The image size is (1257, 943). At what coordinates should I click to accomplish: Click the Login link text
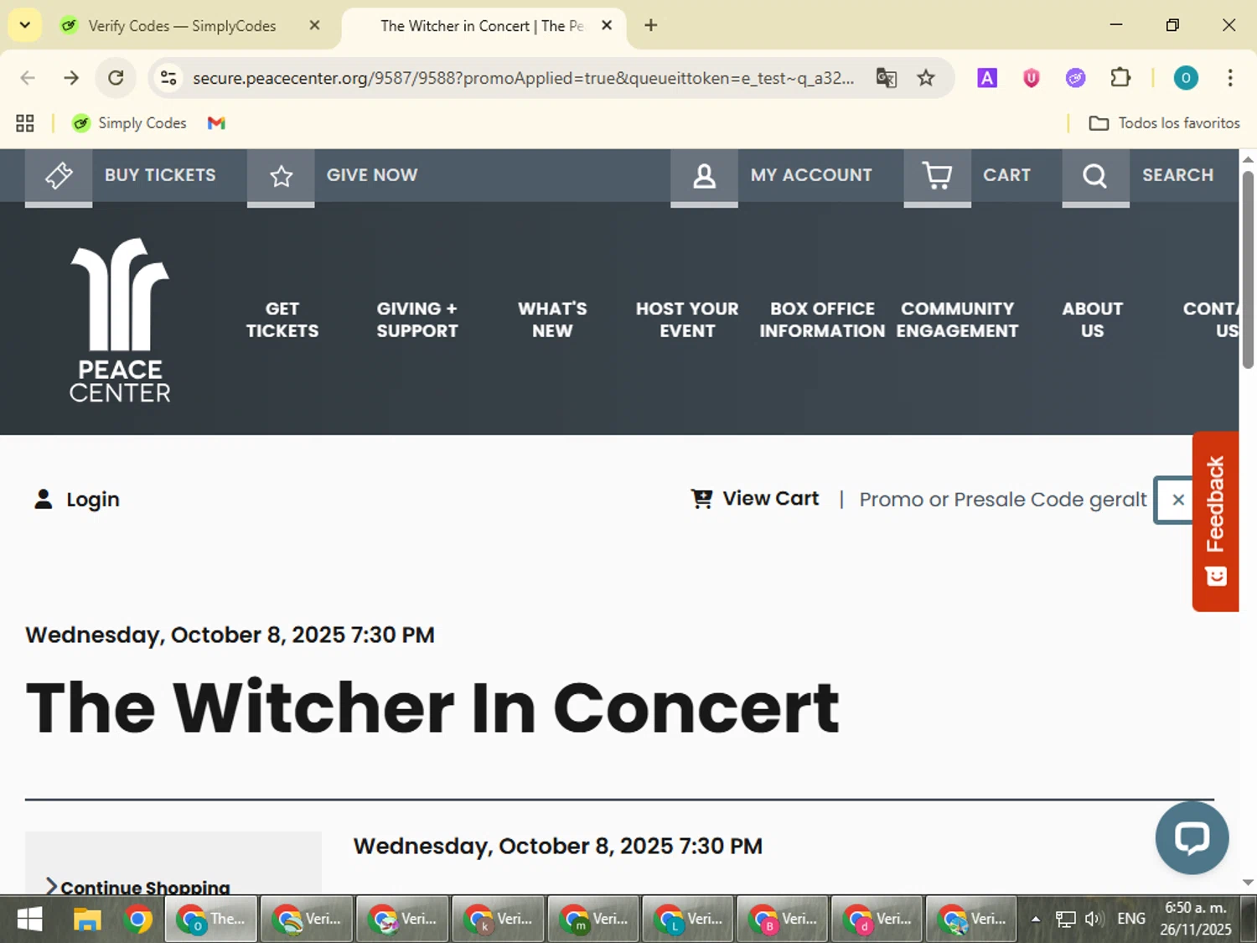tap(93, 500)
